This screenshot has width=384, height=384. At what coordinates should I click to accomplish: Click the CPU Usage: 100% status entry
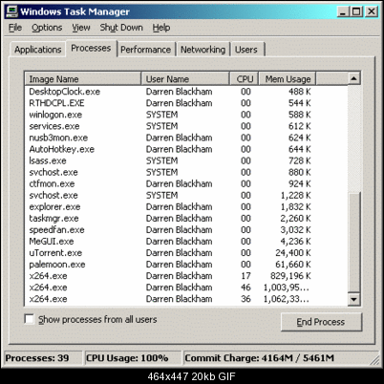pos(132,358)
